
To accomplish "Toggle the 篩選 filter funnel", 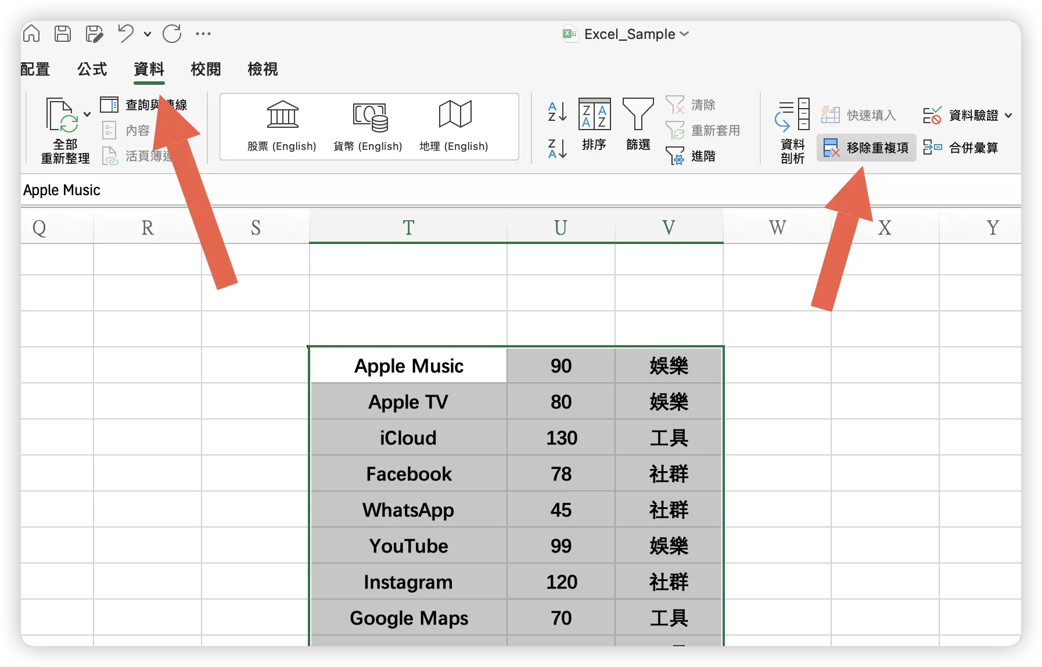I will [x=638, y=124].
